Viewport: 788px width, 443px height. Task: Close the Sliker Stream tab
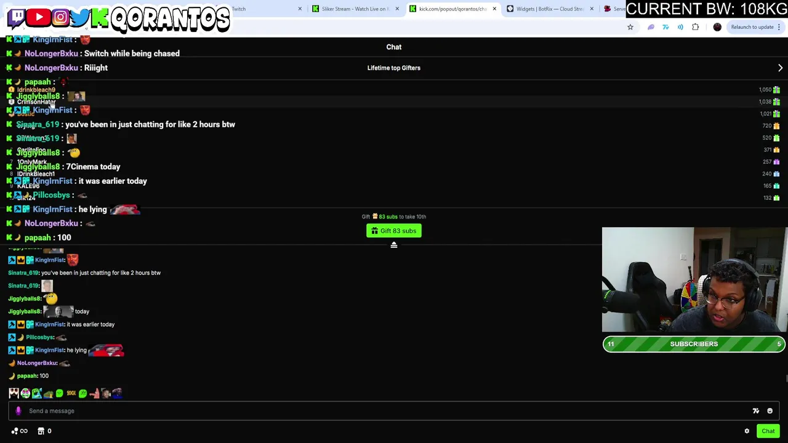pos(397,9)
